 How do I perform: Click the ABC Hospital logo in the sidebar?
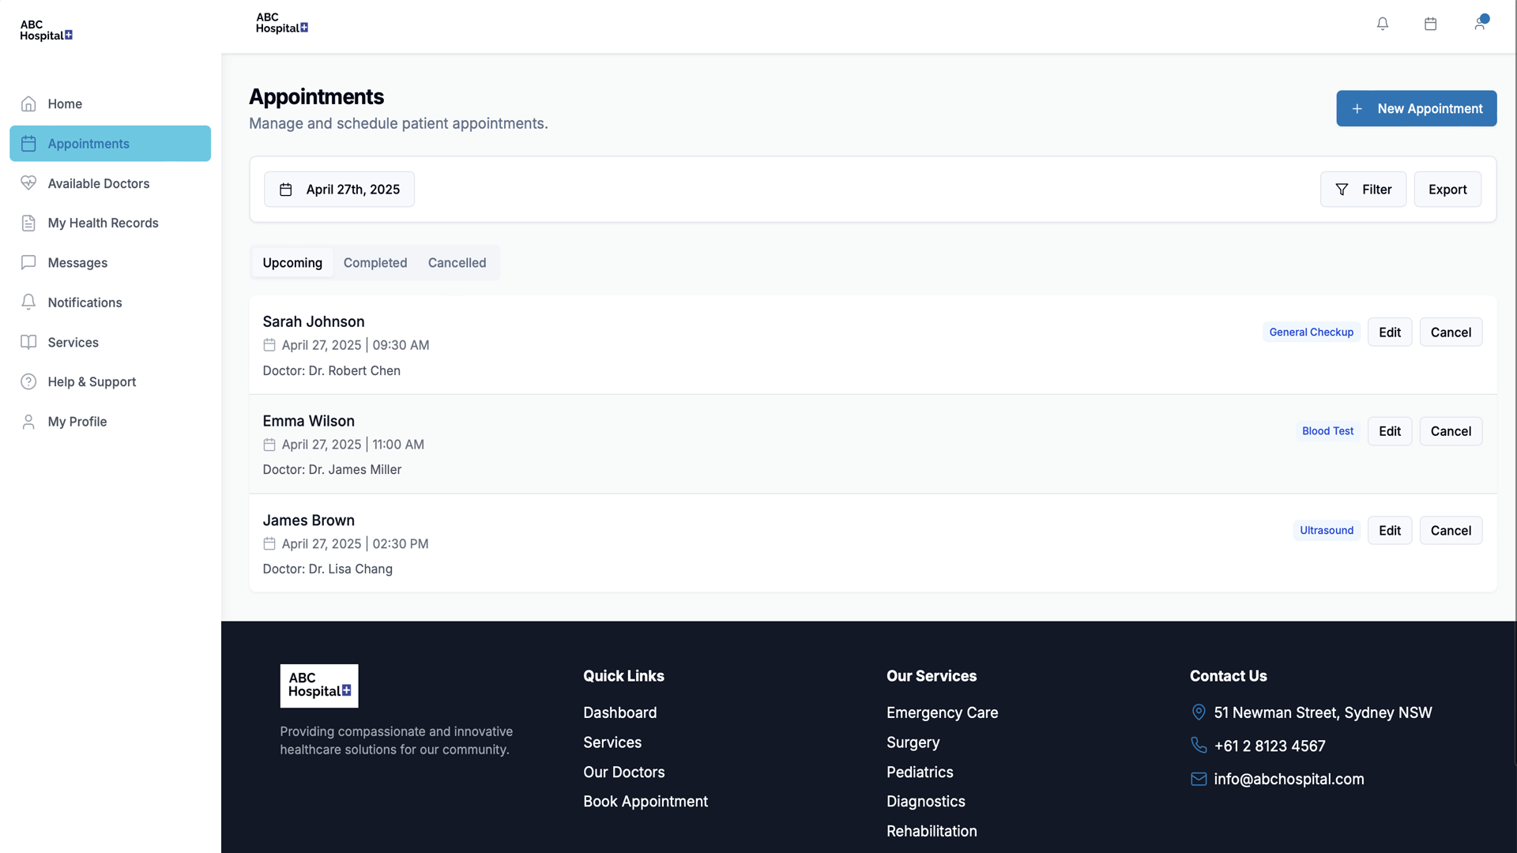[x=45, y=30]
